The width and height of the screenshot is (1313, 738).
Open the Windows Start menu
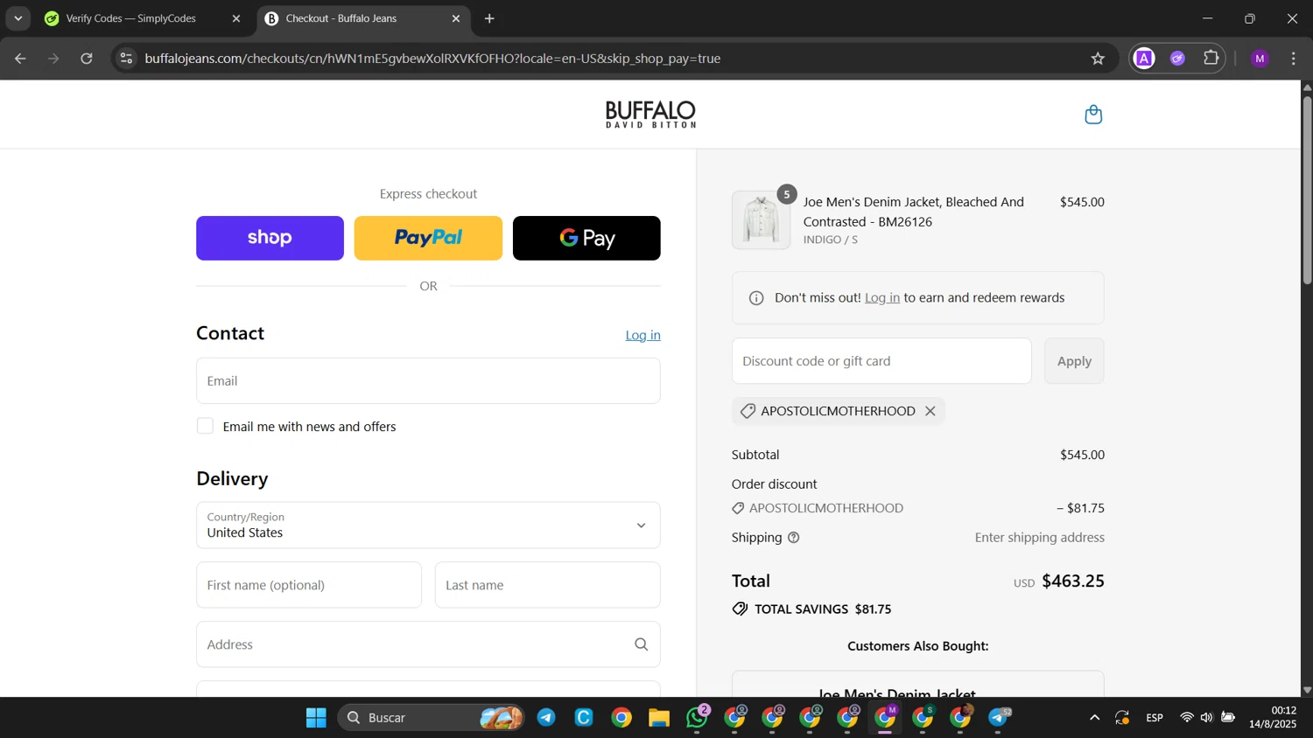(x=316, y=718)
